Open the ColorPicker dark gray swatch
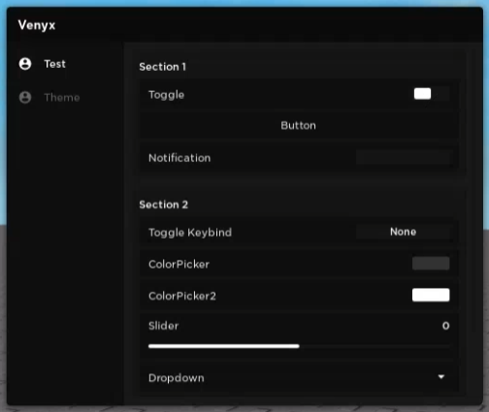This screenshot has height=412, width=489. [x=431, y=264]
